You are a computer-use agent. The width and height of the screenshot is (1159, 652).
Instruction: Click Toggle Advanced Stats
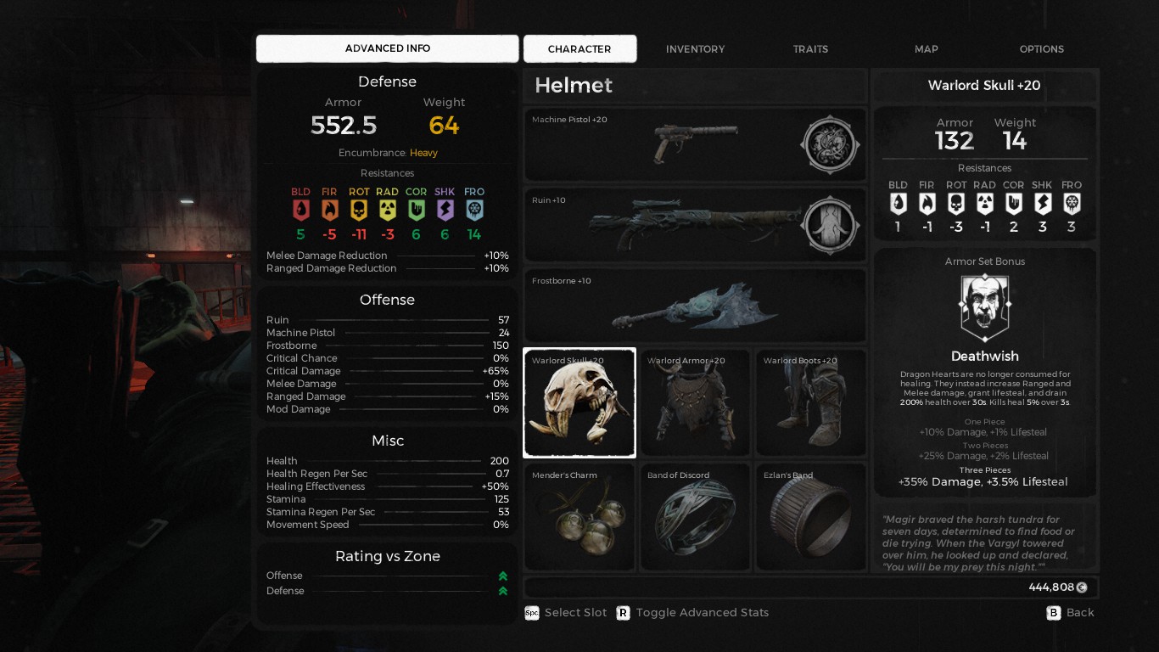pos(703,613)
